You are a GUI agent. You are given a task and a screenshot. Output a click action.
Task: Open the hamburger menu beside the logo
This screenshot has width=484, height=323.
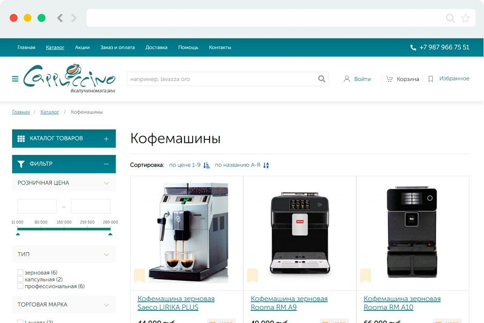point(15,79)
